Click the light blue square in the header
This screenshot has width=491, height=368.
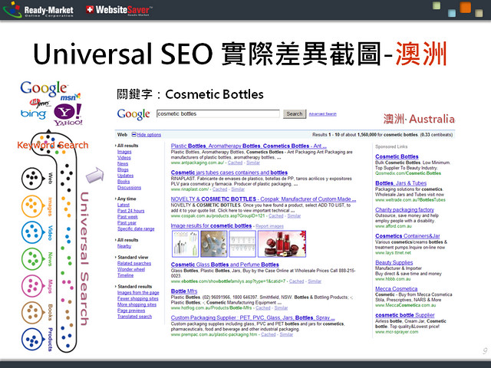click(452, 13)
